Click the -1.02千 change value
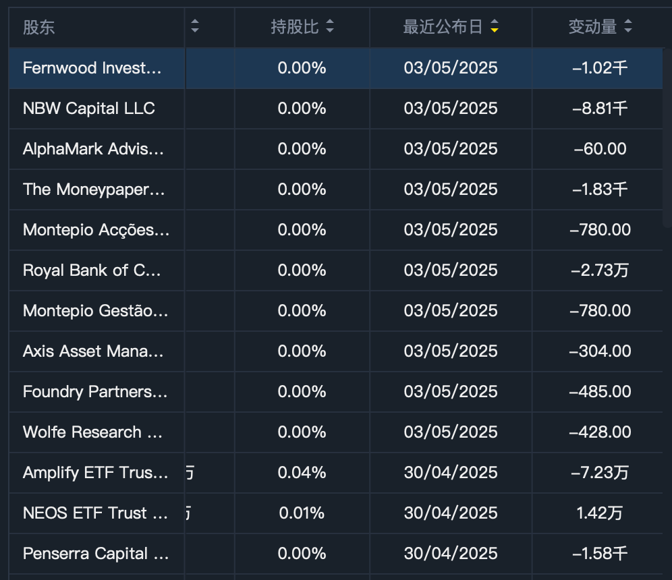Viewport: 672px width, 580px height. 600,67
